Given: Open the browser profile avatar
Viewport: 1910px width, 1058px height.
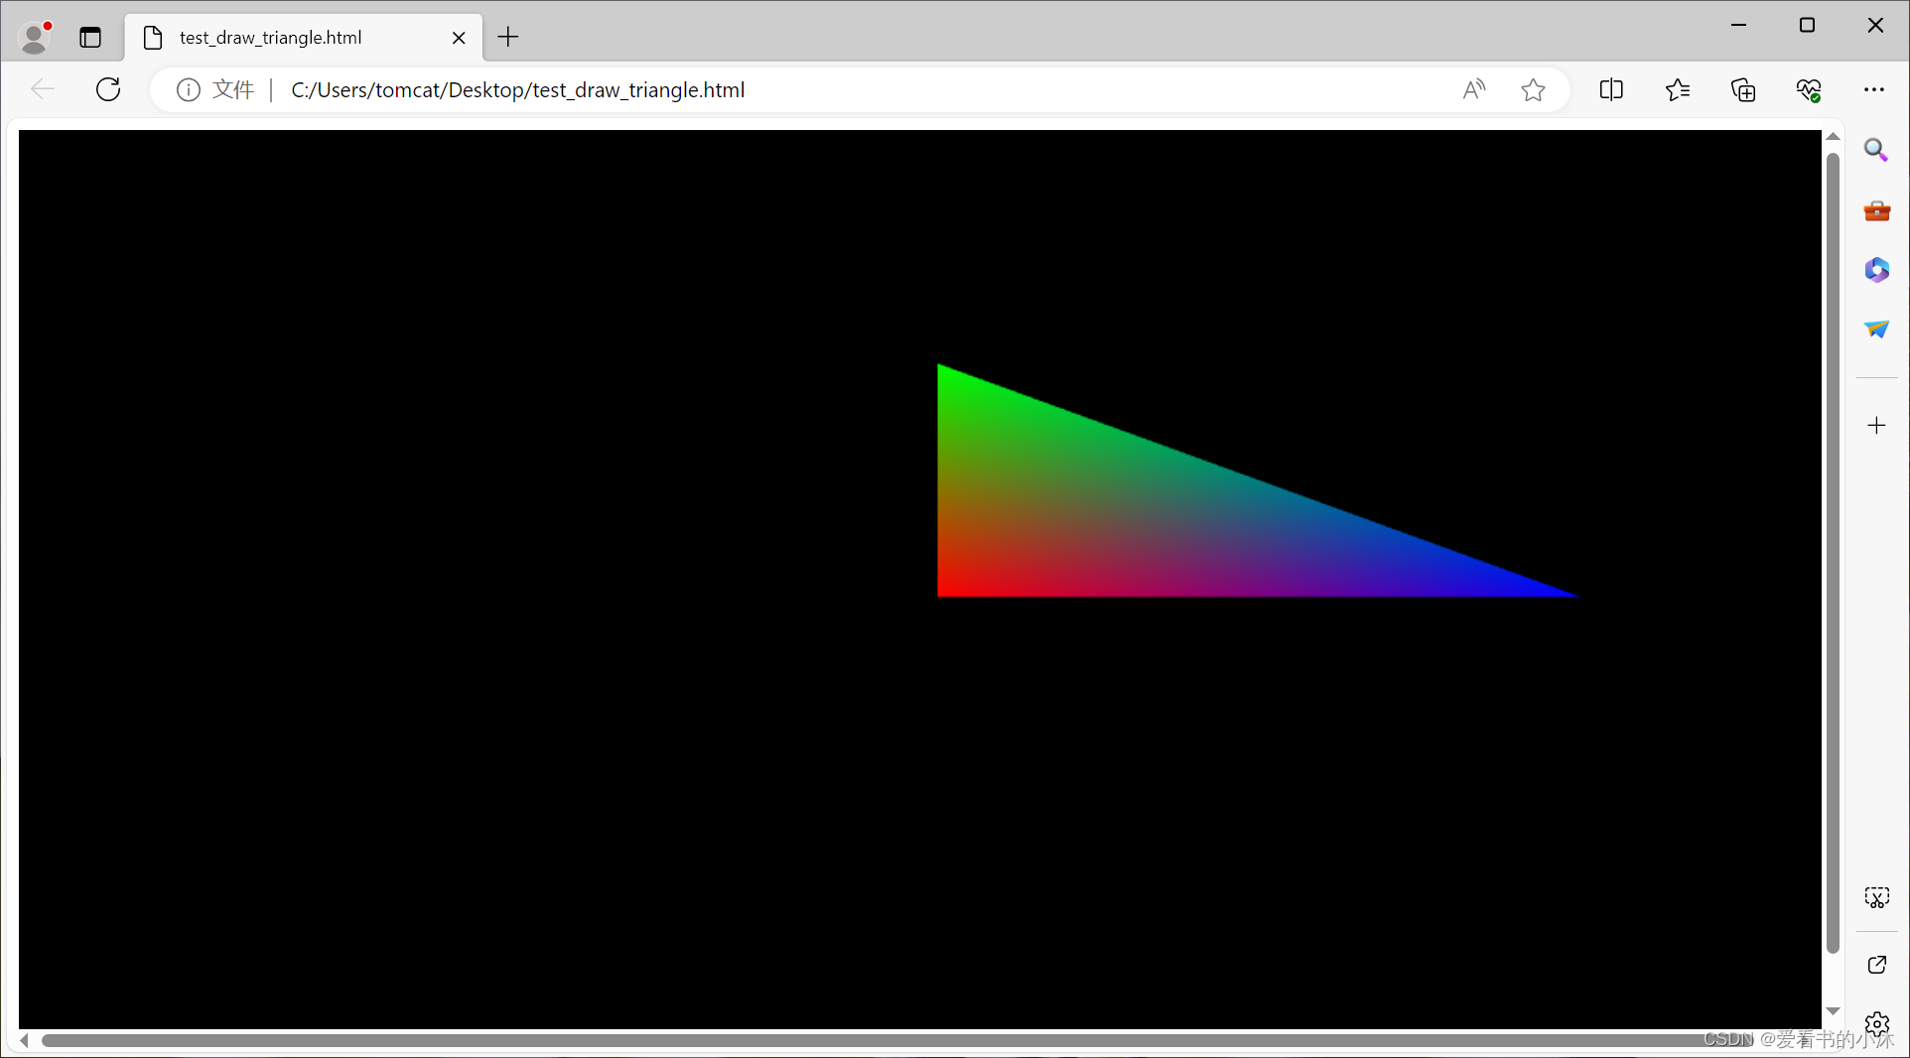Looking at the screenshot, I should [35, 38].
